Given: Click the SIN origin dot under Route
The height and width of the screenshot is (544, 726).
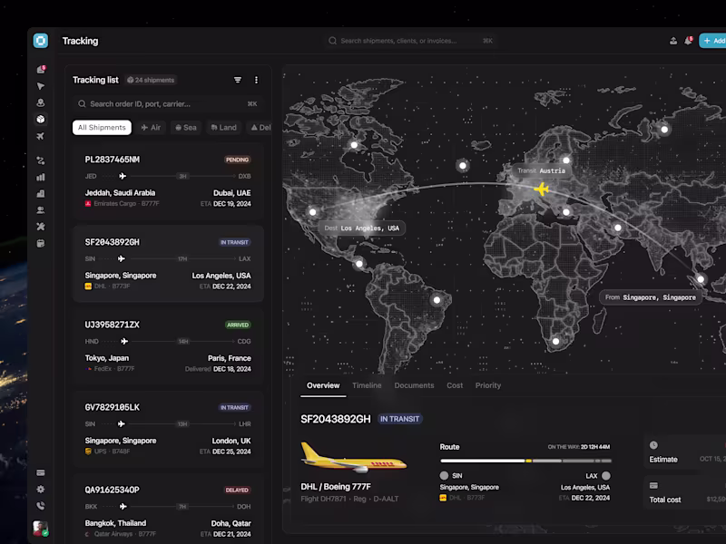Looking at the screenshot, I should point(444,475).
